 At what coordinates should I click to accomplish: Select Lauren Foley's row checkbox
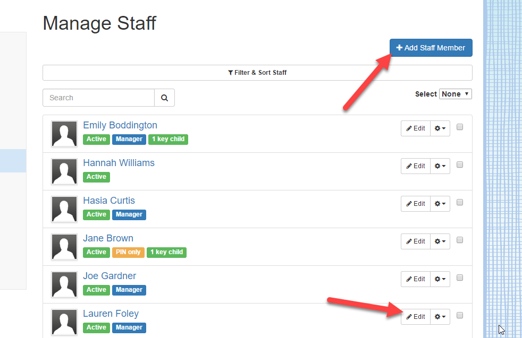coord(460,315)
